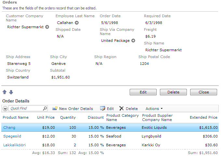
Task: Open the Quick Find dropdown arrow
Action: (6, 109)
